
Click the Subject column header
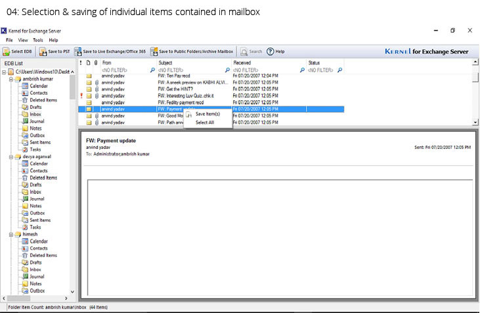(x=194, y=63)
